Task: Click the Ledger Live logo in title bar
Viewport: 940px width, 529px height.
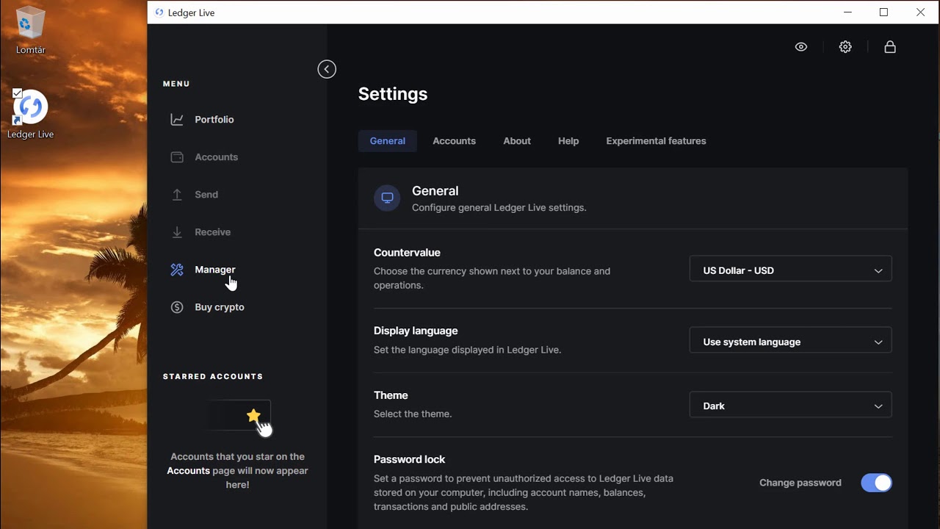Action: 159,12
